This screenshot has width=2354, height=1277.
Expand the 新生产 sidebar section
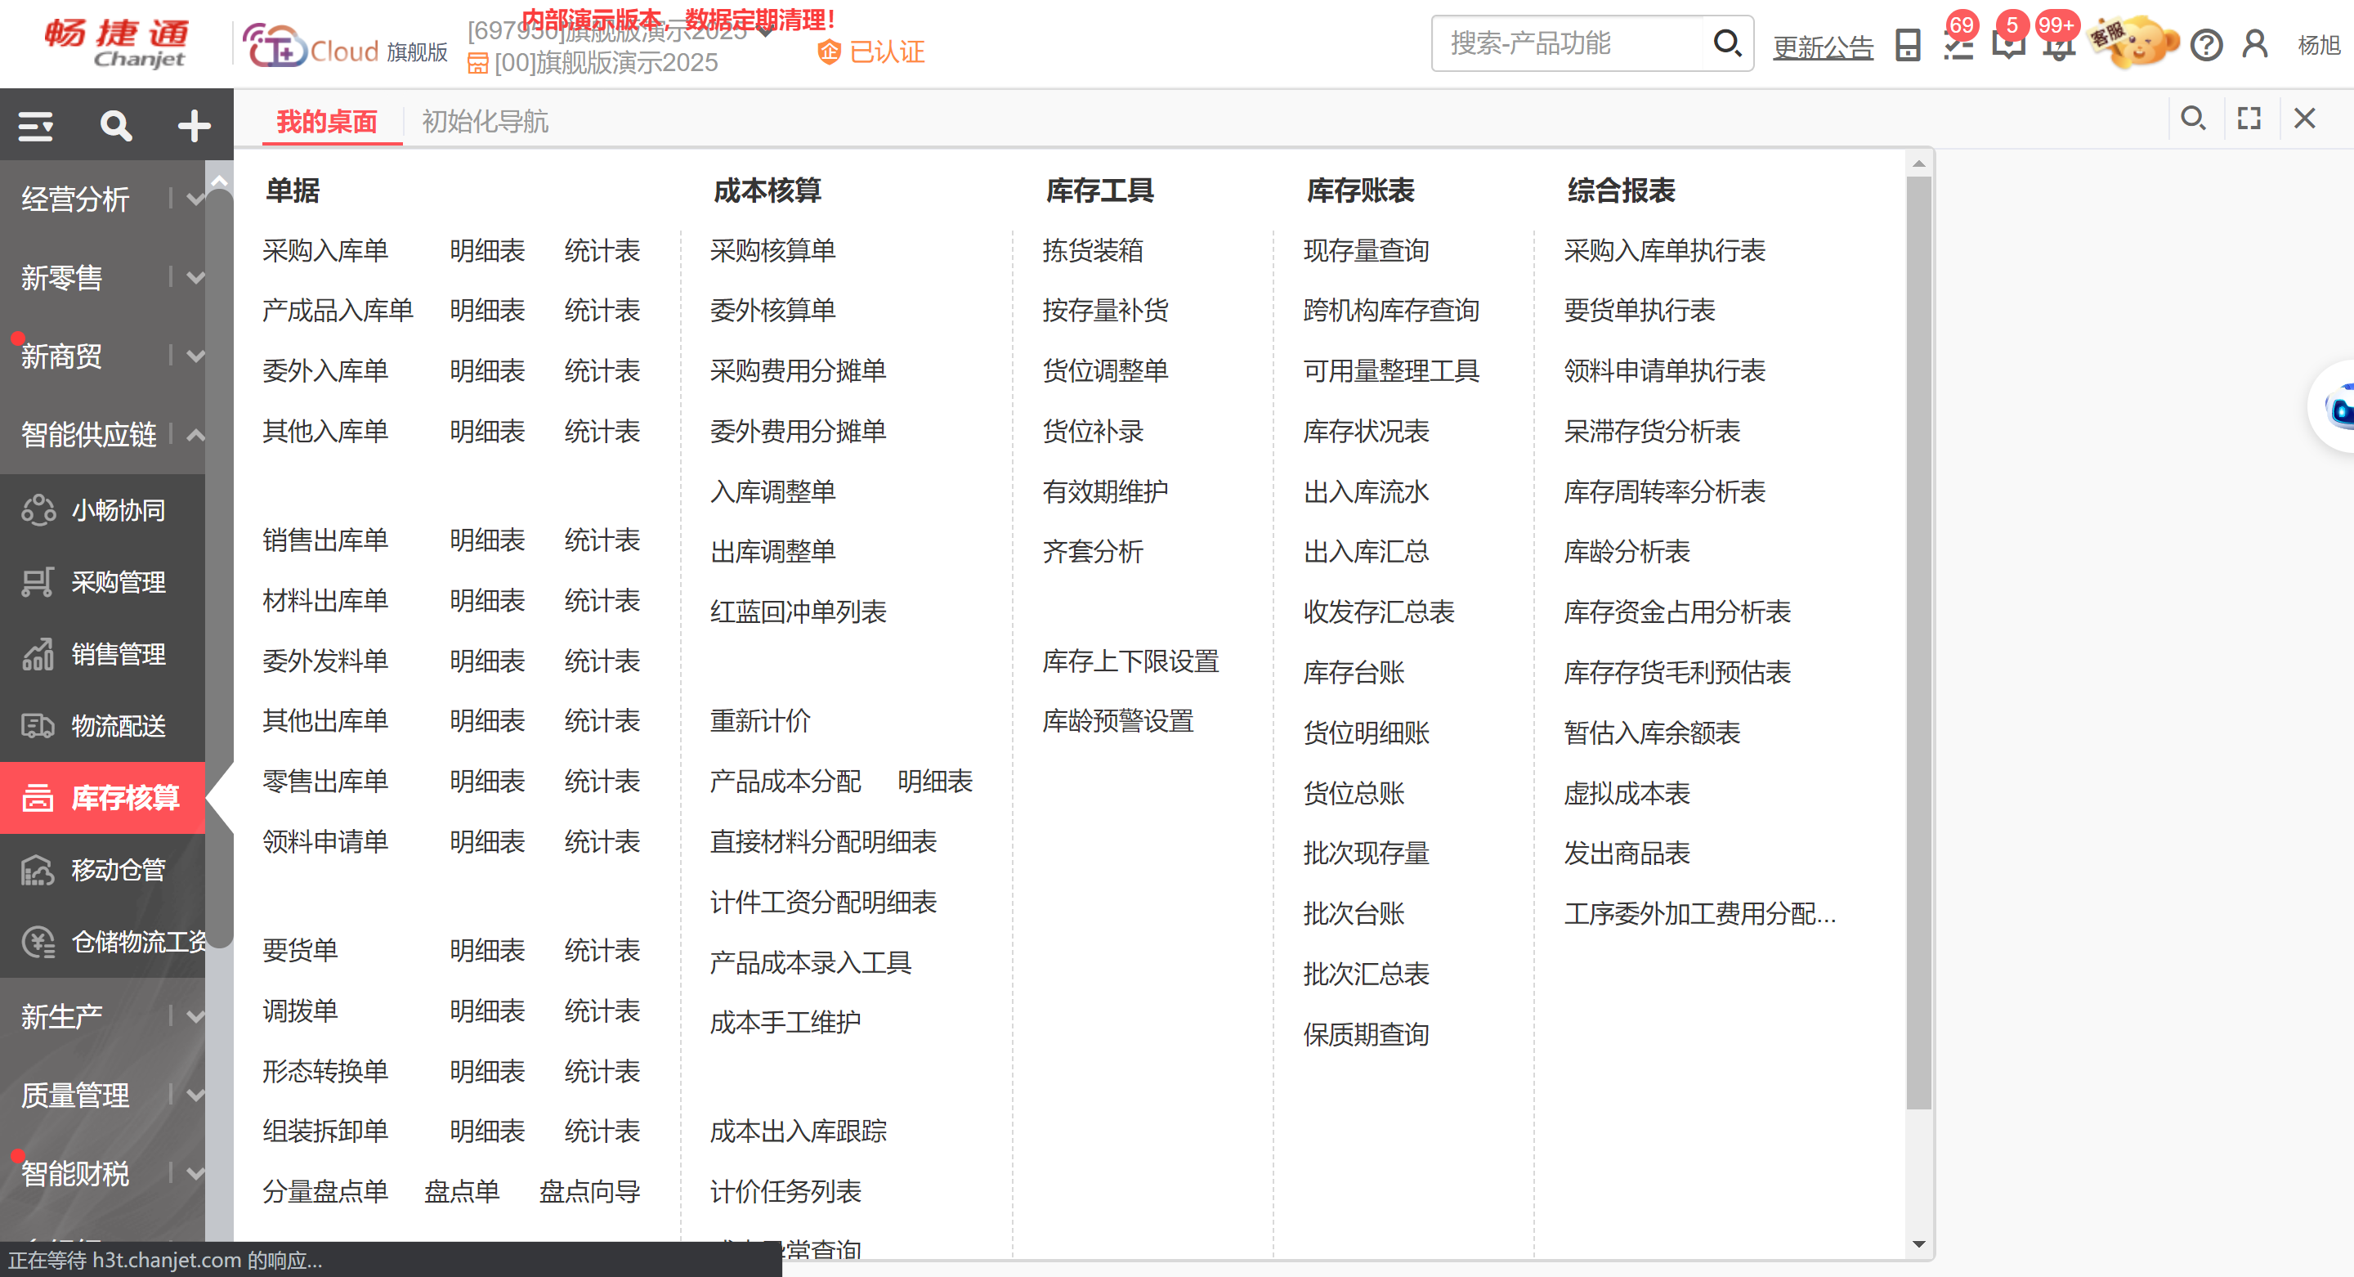pyautogui.click(x=195, y=1015)
